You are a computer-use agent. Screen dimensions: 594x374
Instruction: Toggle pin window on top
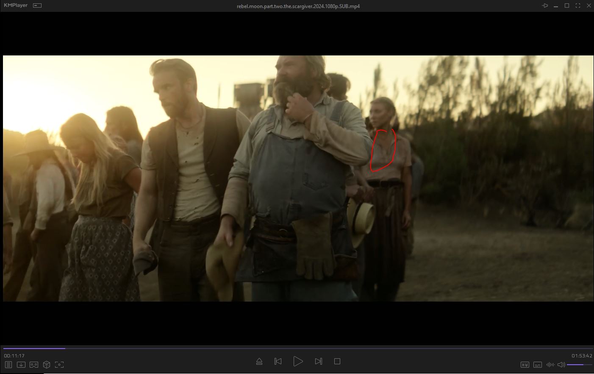pos(545,6)
